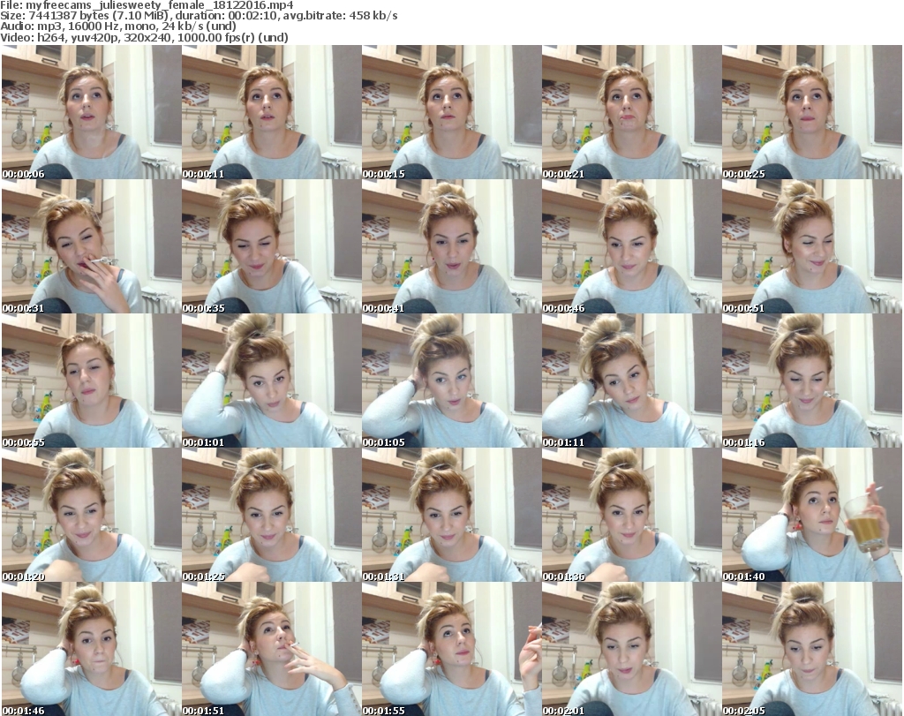Select the thumbnail stamped 00:00:11
The height and width of the screenshot is (716, 904).
(x=272, y=112)
